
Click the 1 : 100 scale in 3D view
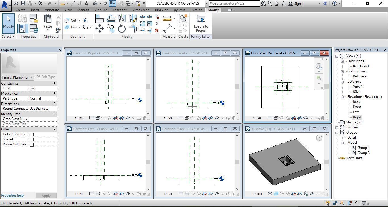point(257,194)
